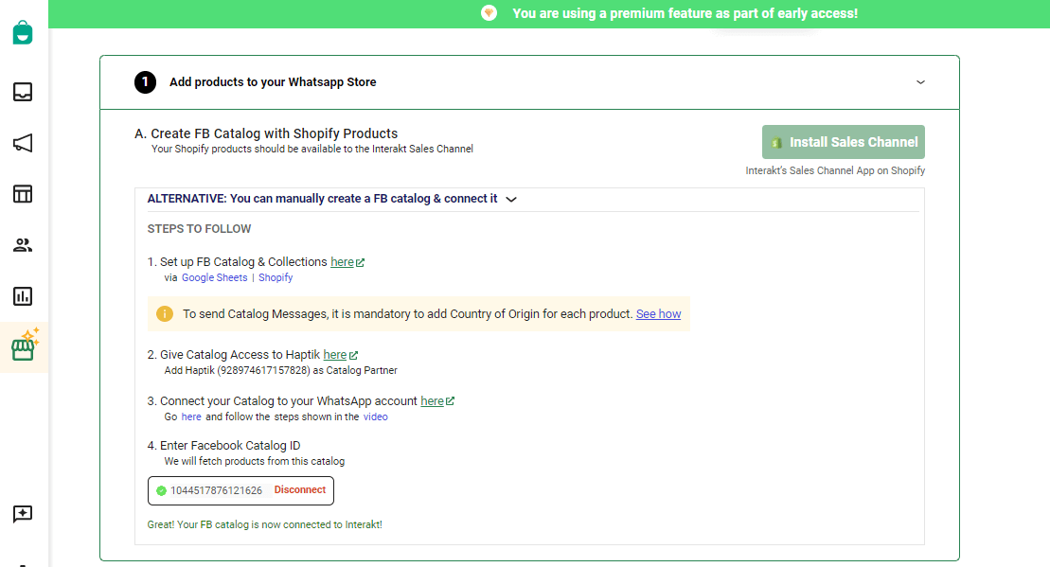Collapse the ALTERNATIVE manual catalog dropdown
The image size is (1050, 567).
[x=511, y=200]
